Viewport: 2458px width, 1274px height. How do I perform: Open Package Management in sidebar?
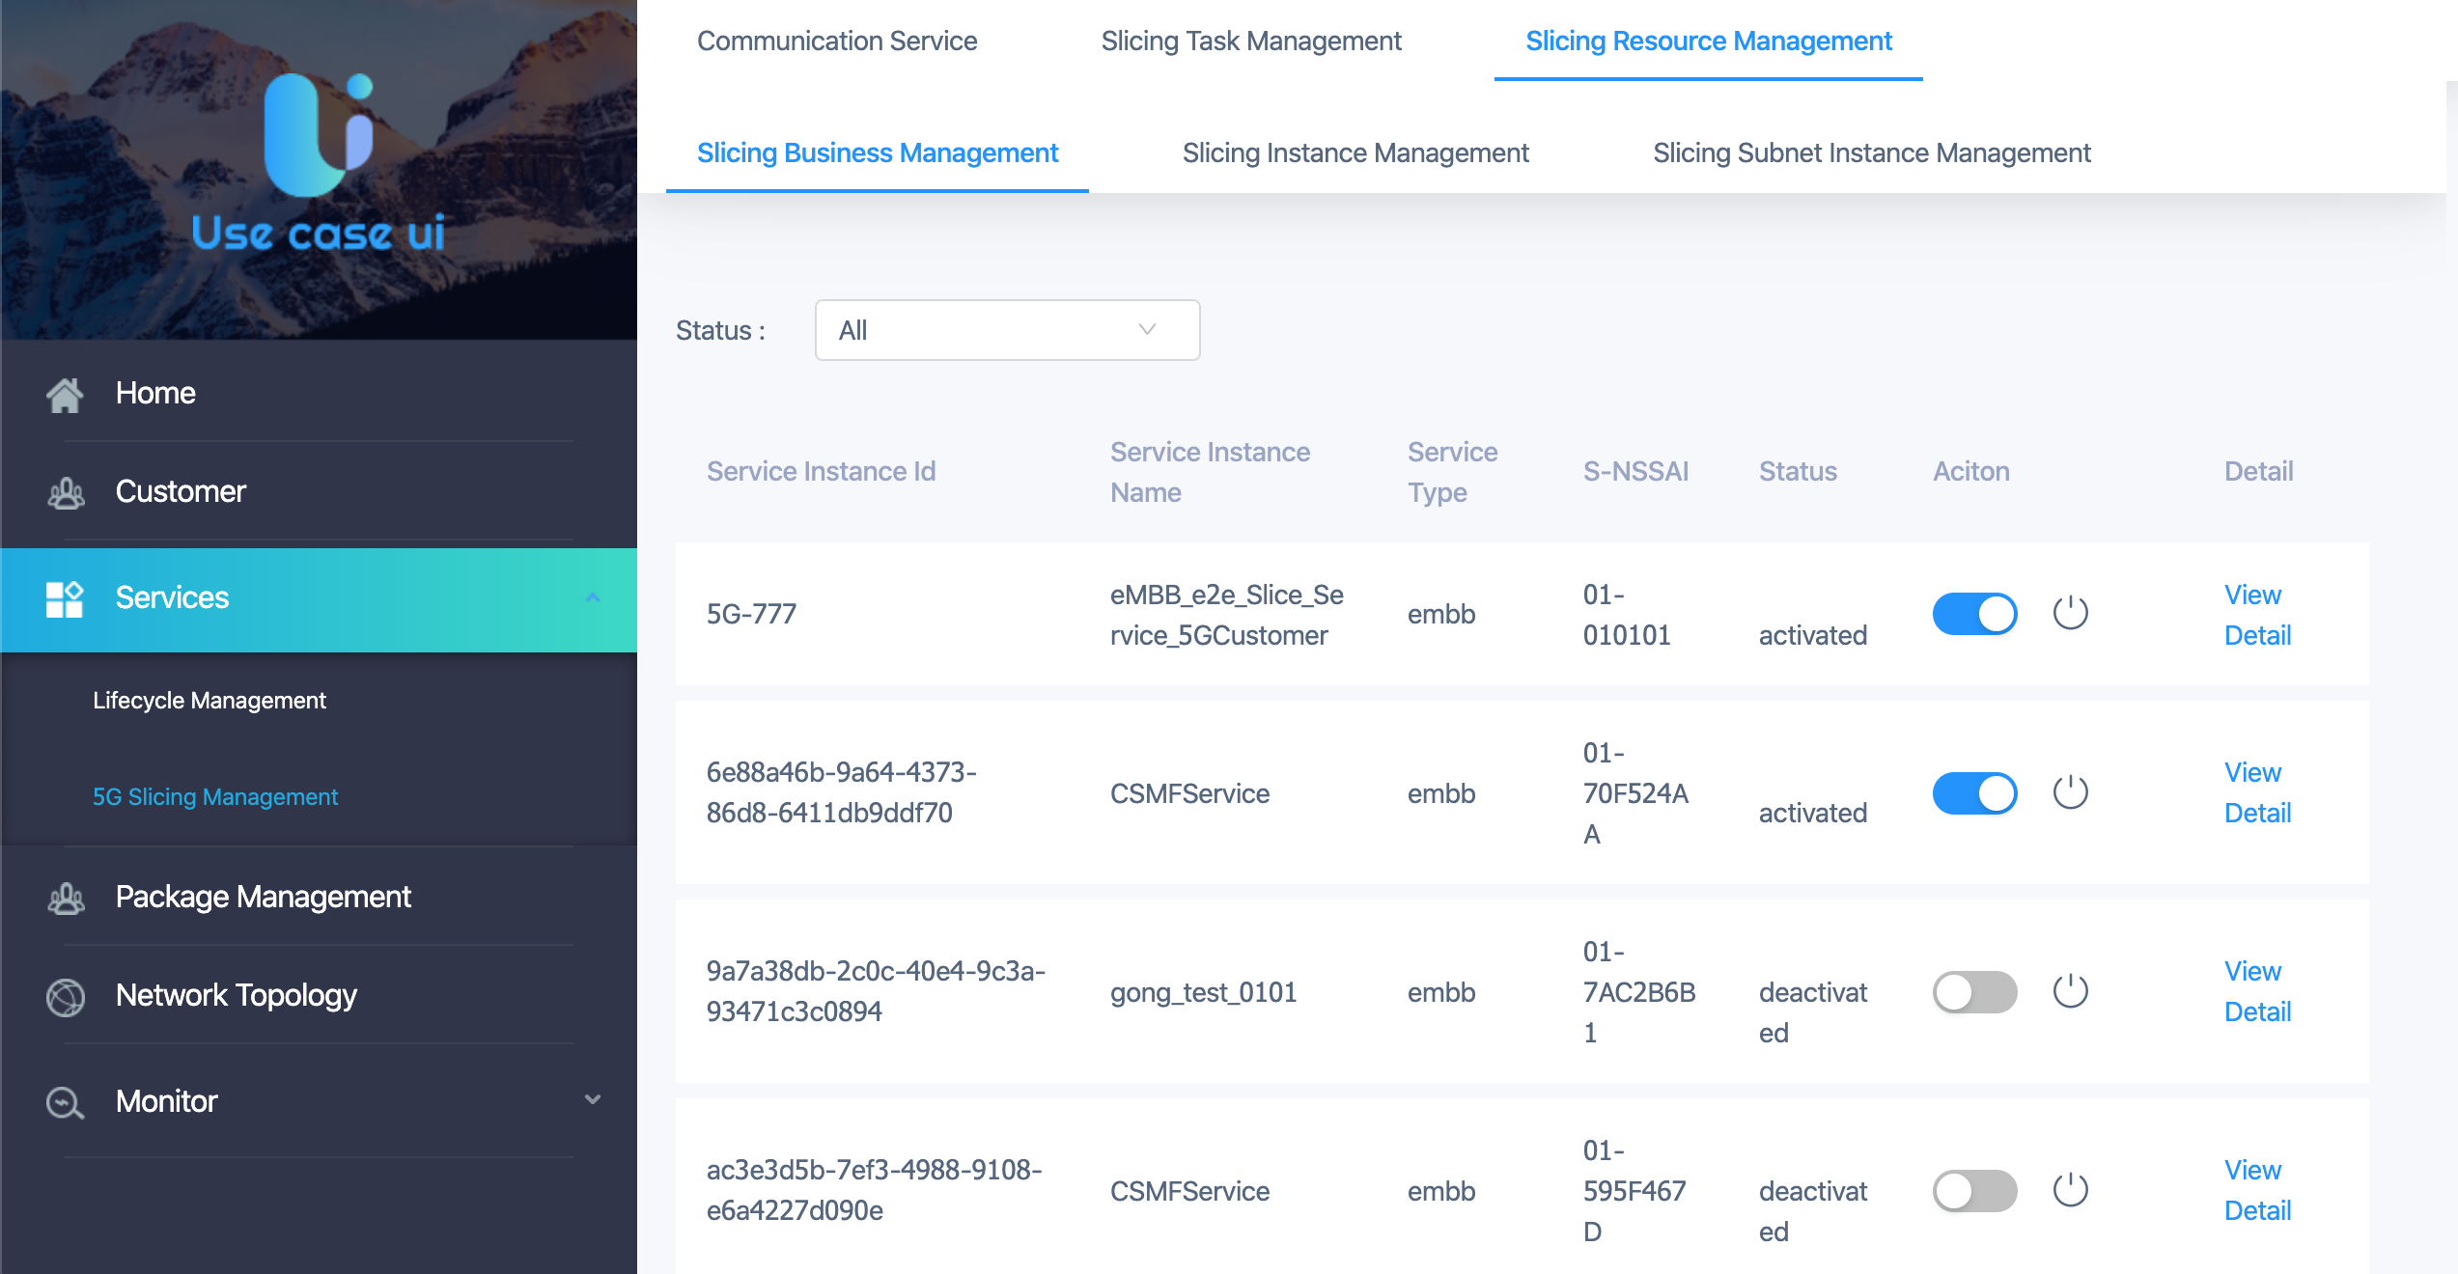click(x=264, y=898)
